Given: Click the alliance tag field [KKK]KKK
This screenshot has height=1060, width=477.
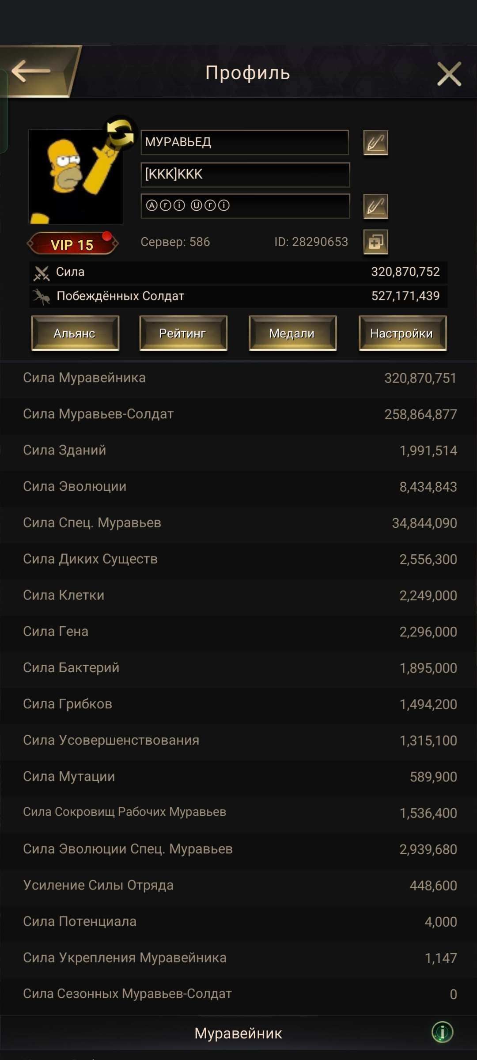Looking at the screenshot, I should pyautogui.click(x=245, y=174).
